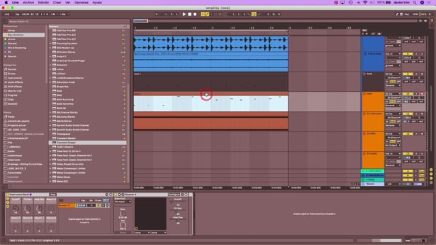Viewport: 436px width, 245px height.
Task: Expand the Saturation Knob plugin entry
Action: point(50,82)
